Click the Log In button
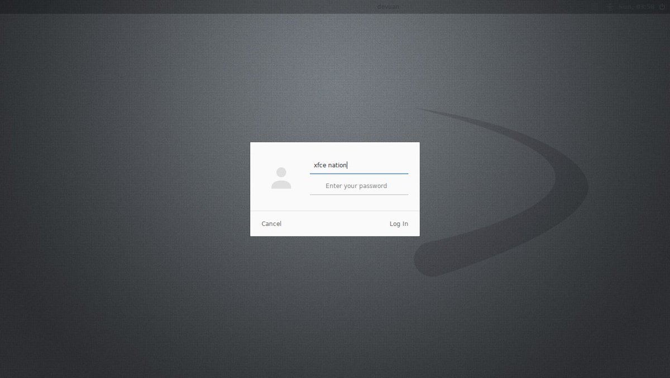This screenshot has width=670, height=378. (399, 224)
